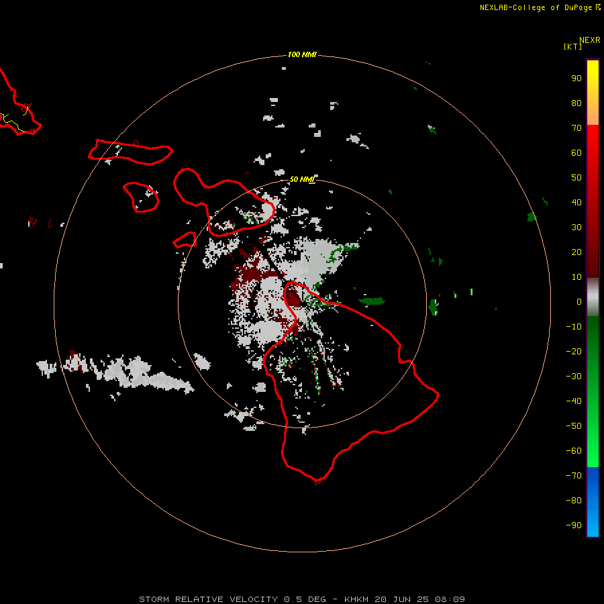Click the NEXLAB-College of DuPage credit text
604x604 pixels.
[536, 7]
